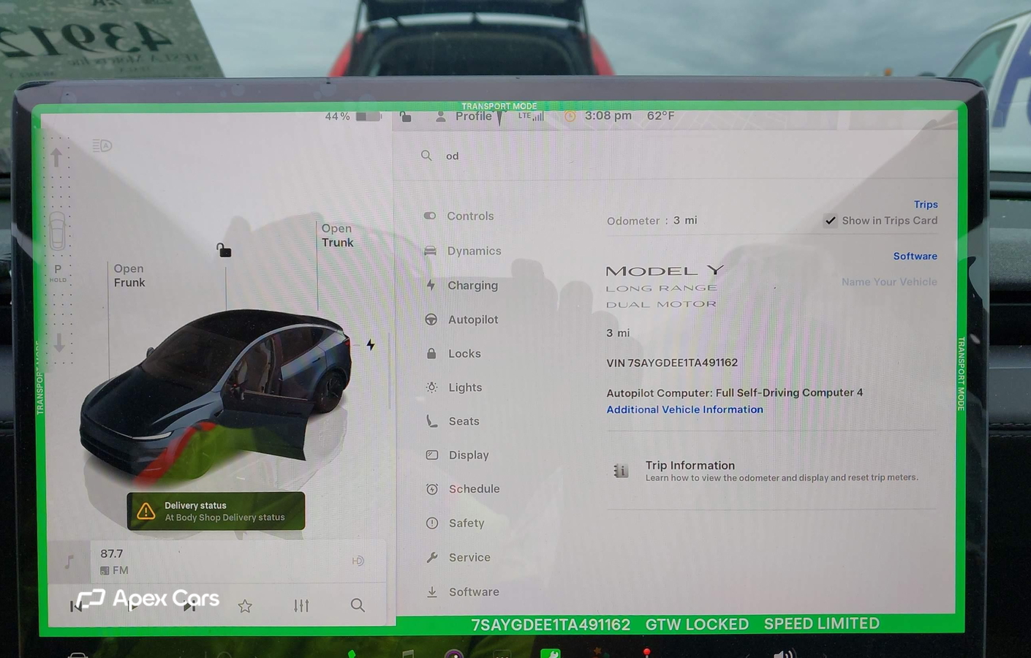Toggle HD radio icon

[358, 561]
